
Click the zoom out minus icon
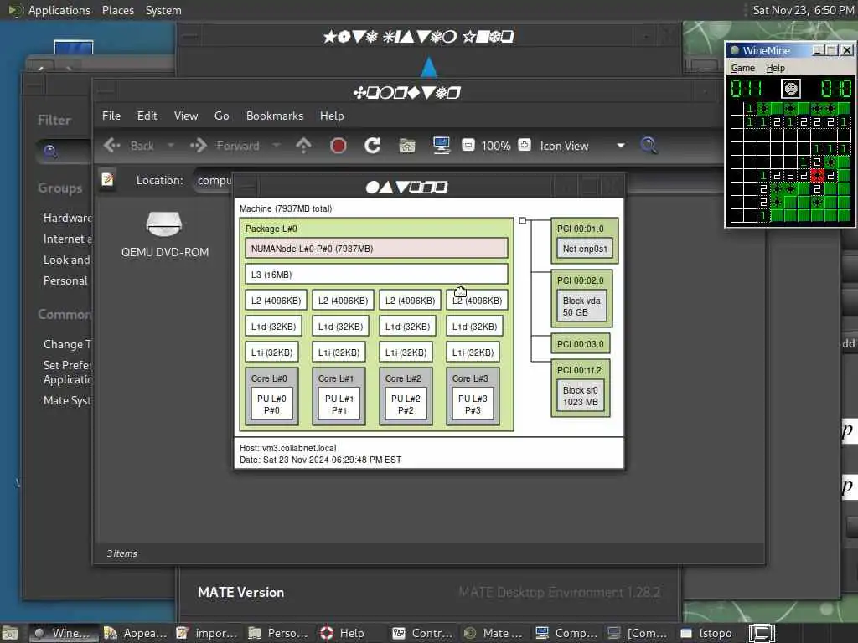point(468,146)
